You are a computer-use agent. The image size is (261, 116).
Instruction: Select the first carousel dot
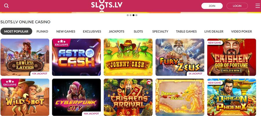coord(128,15)
